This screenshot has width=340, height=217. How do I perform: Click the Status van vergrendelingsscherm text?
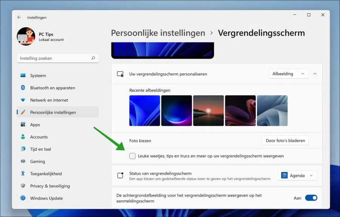pos(160,173)
